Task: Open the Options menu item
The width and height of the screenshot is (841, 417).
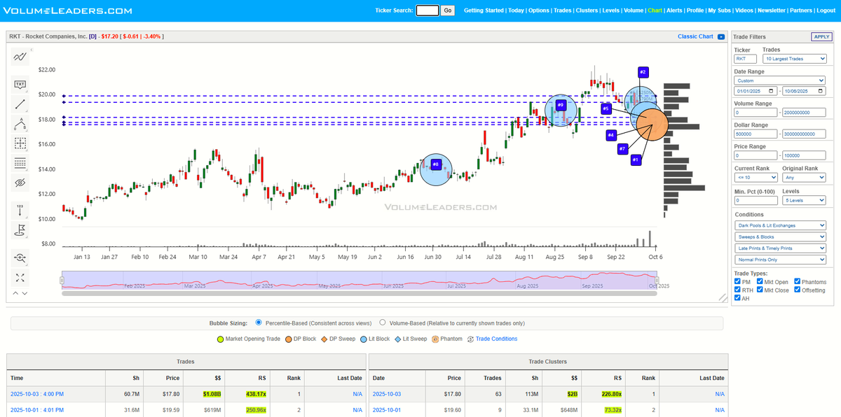Action: tap(539, 10)
